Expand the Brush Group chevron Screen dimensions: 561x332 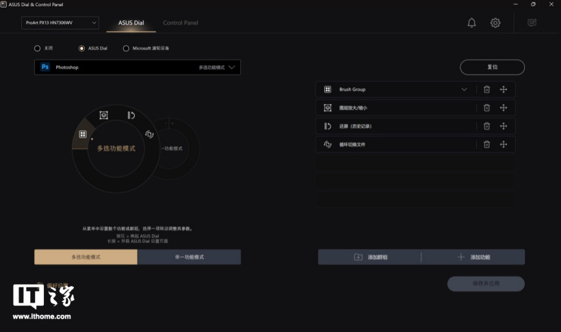point(465,90)
